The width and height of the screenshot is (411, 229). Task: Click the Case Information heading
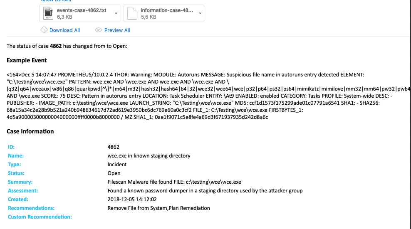(x=30, y=131)
